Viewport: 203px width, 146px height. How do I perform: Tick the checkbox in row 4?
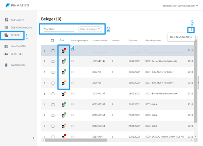click(53, 83)
